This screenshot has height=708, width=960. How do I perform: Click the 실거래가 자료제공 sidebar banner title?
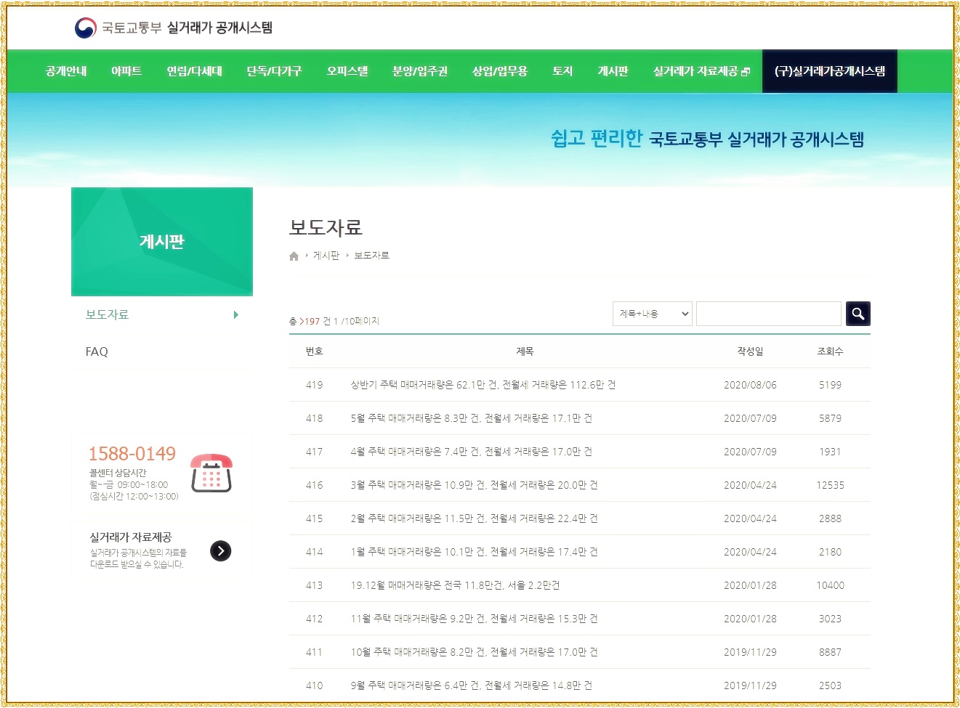pyautogui.click(x=131, y=537)
